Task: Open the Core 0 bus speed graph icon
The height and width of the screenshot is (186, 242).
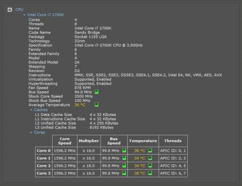Action: click(124, 151)
